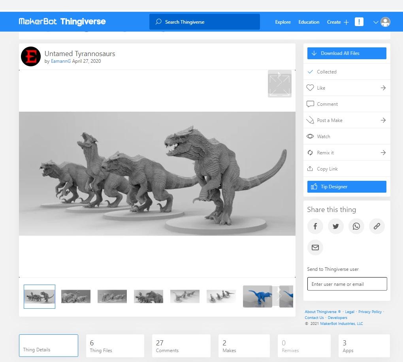Click the user profile avatar
This screenshot has height=362, width=403.
tap(385, 22)
